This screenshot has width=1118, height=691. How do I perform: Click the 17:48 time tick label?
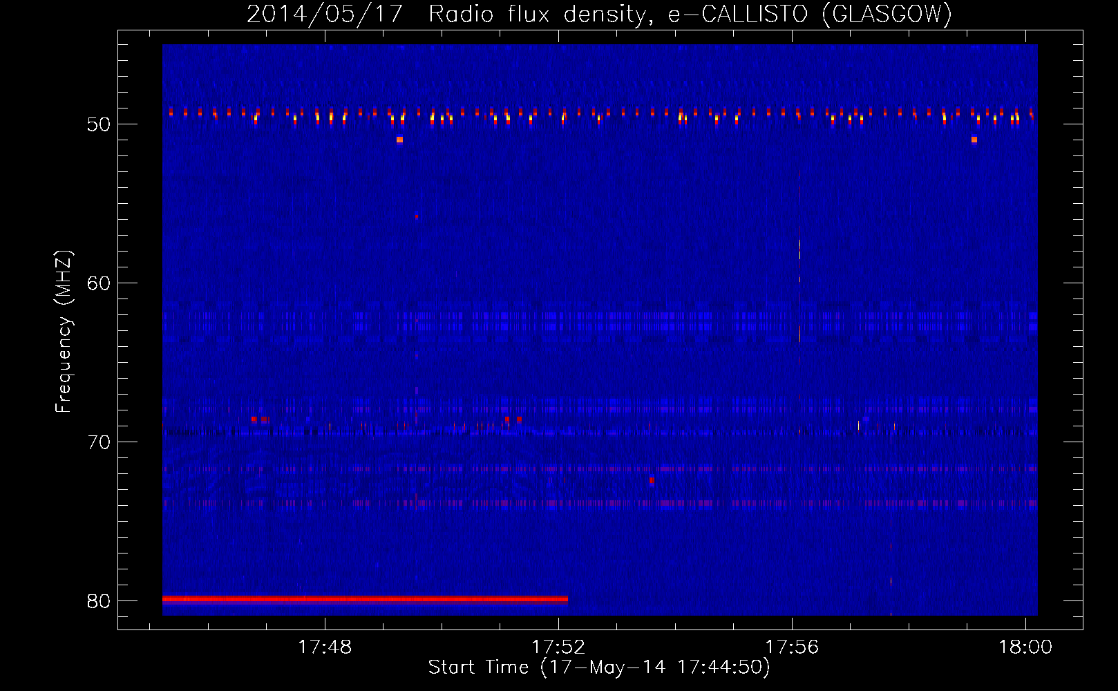pyautogui.click(x=325, y=647)
